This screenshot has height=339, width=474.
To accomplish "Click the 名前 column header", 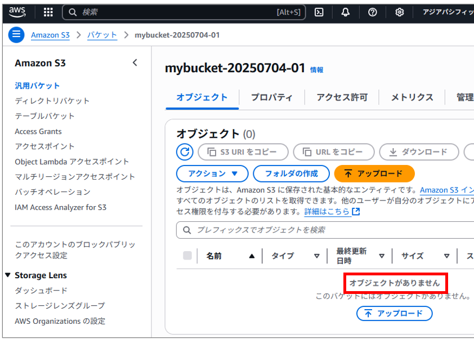I will click(x=214, y=256).
